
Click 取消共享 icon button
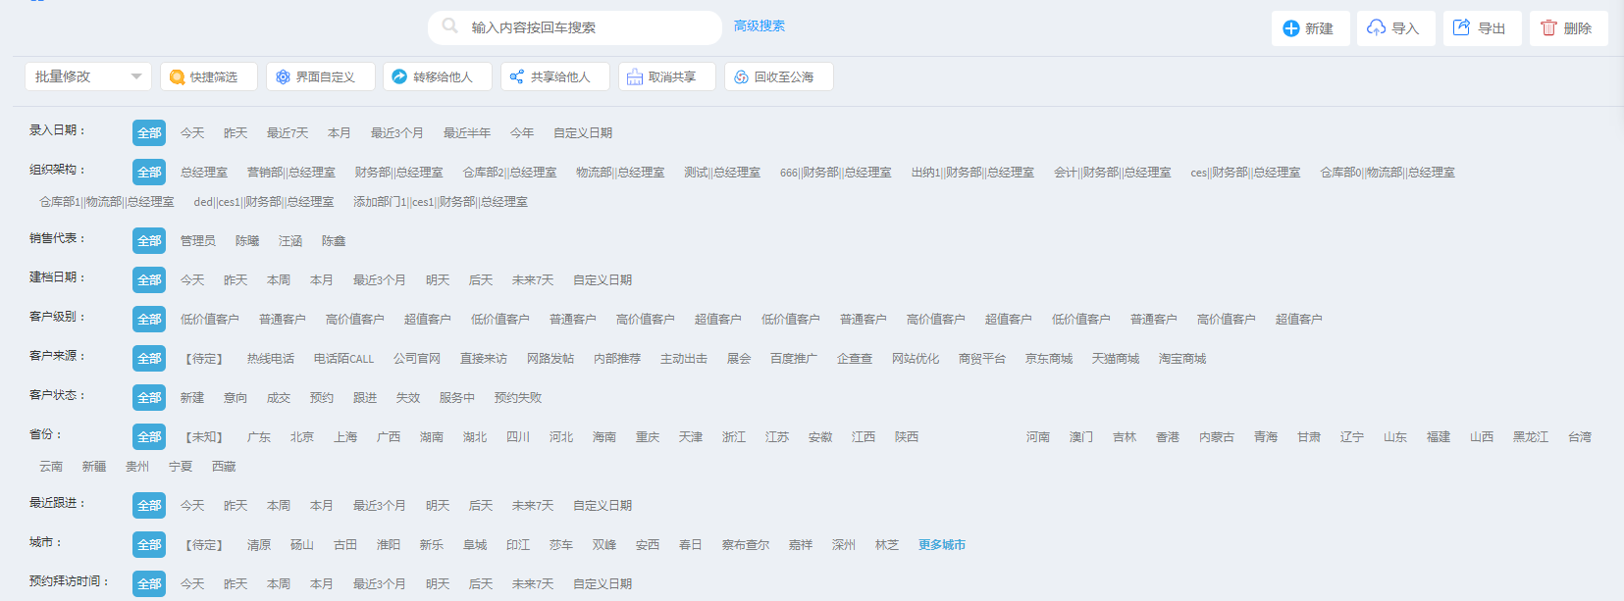click(635, 77)
